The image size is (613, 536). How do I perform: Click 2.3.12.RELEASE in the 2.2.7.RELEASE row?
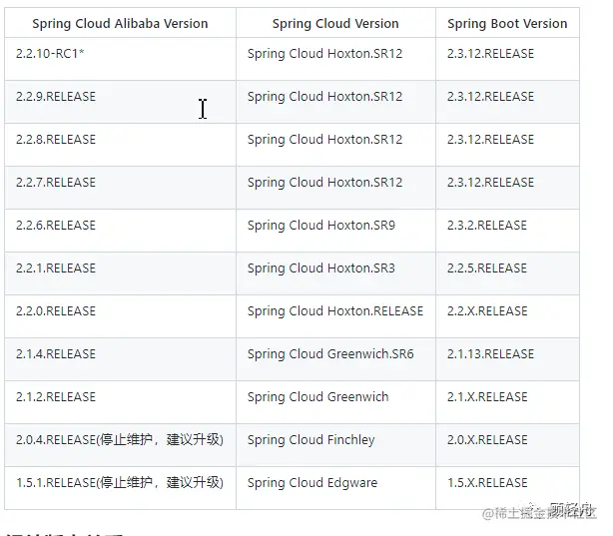click(x=507, y=188)
